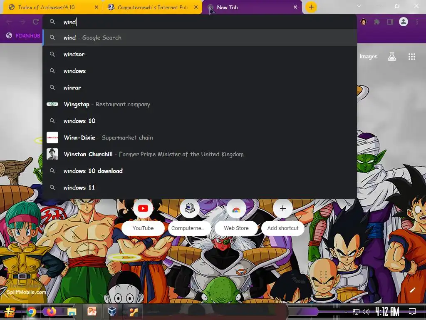Open the SpliffMobile.com theme link
This screenshot has width=426, height=320.
(x=26, y=292)
